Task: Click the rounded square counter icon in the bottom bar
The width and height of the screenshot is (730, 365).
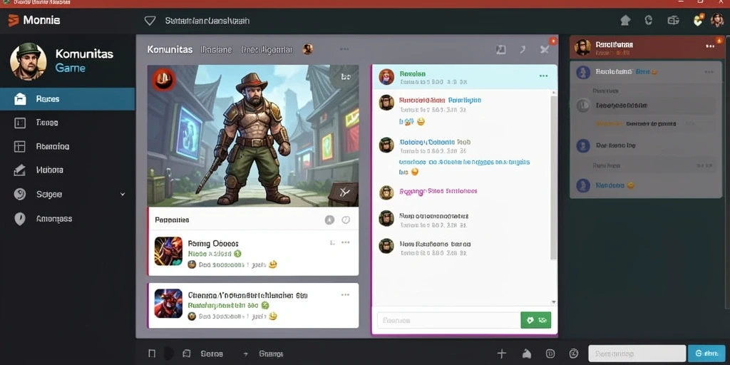Action: pos(550,354)
